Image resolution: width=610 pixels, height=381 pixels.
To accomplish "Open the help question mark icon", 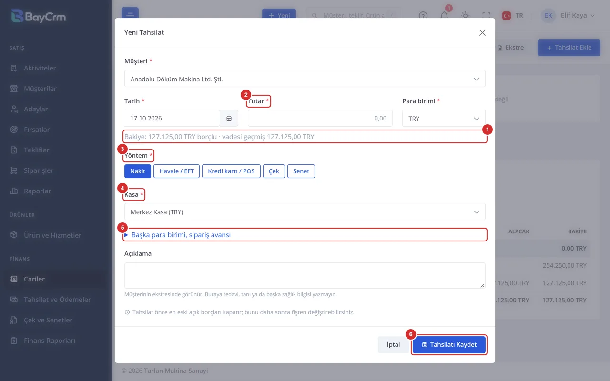I will pos(423,15).
